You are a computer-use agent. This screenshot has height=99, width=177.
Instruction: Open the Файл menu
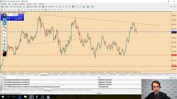click(x=5, y=4)
